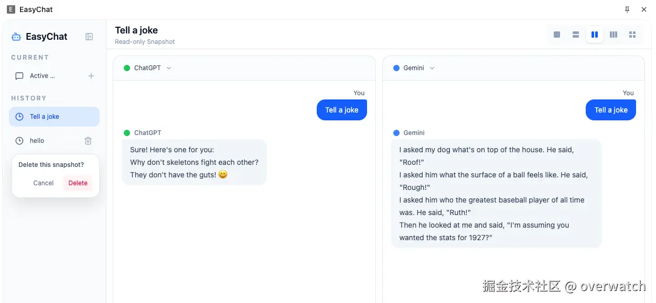The width and height of the screenshot is (656, 303).
Task: Click trash icon next to hello
Action: (x=88, y=141)
